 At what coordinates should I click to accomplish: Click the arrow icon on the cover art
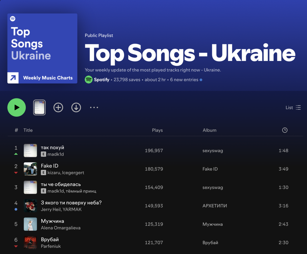click(13, 78)
